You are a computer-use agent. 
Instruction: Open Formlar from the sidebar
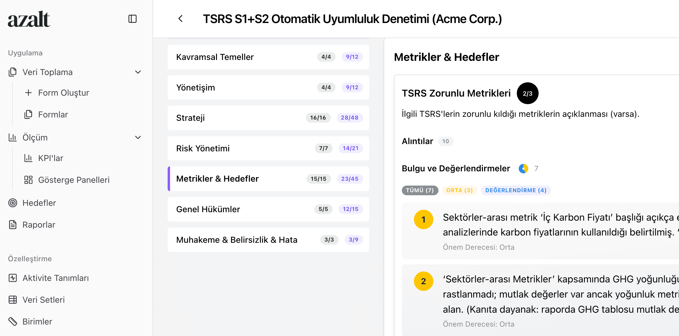point(53,114)
